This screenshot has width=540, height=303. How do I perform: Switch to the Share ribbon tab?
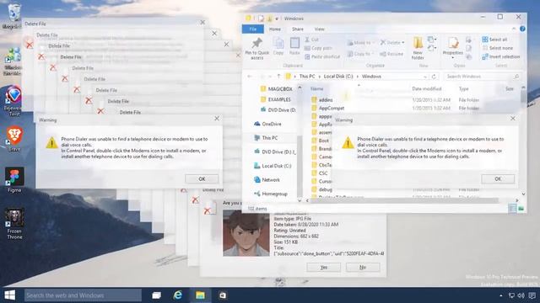click(x=298, y=29)
